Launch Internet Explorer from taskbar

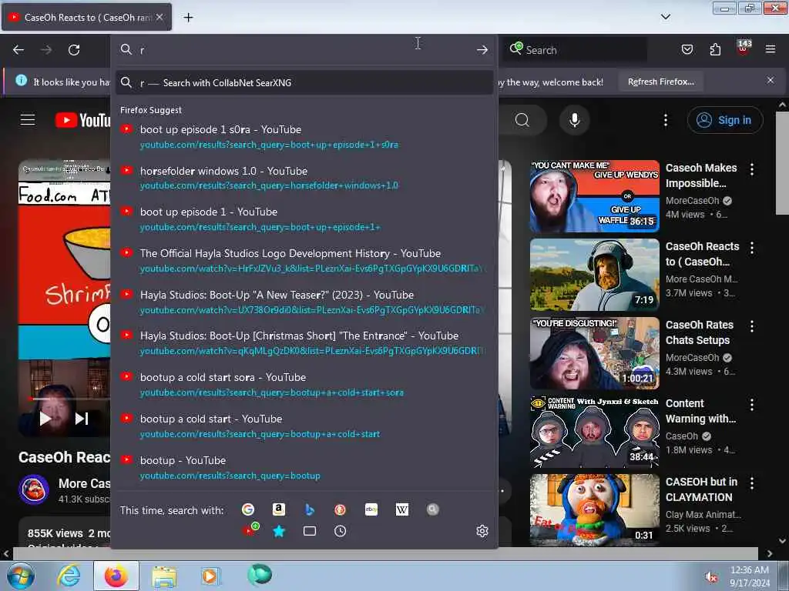(69, 576)
